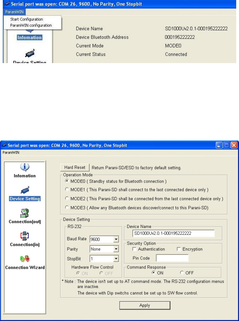
Task: Open ParaniWIN menu in lower window
Action: tap(11, 153)
